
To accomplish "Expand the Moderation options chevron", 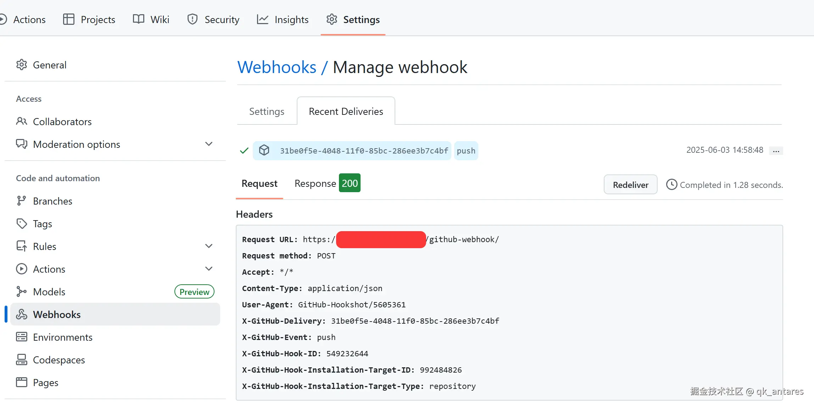I will 209,144.
